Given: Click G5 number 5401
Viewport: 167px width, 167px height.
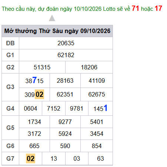Looking at the screenshot, I should (x=97, y=122).
